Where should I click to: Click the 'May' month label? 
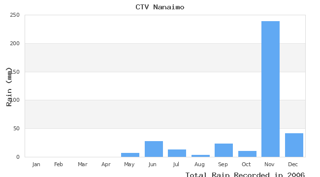coord(129,164)
